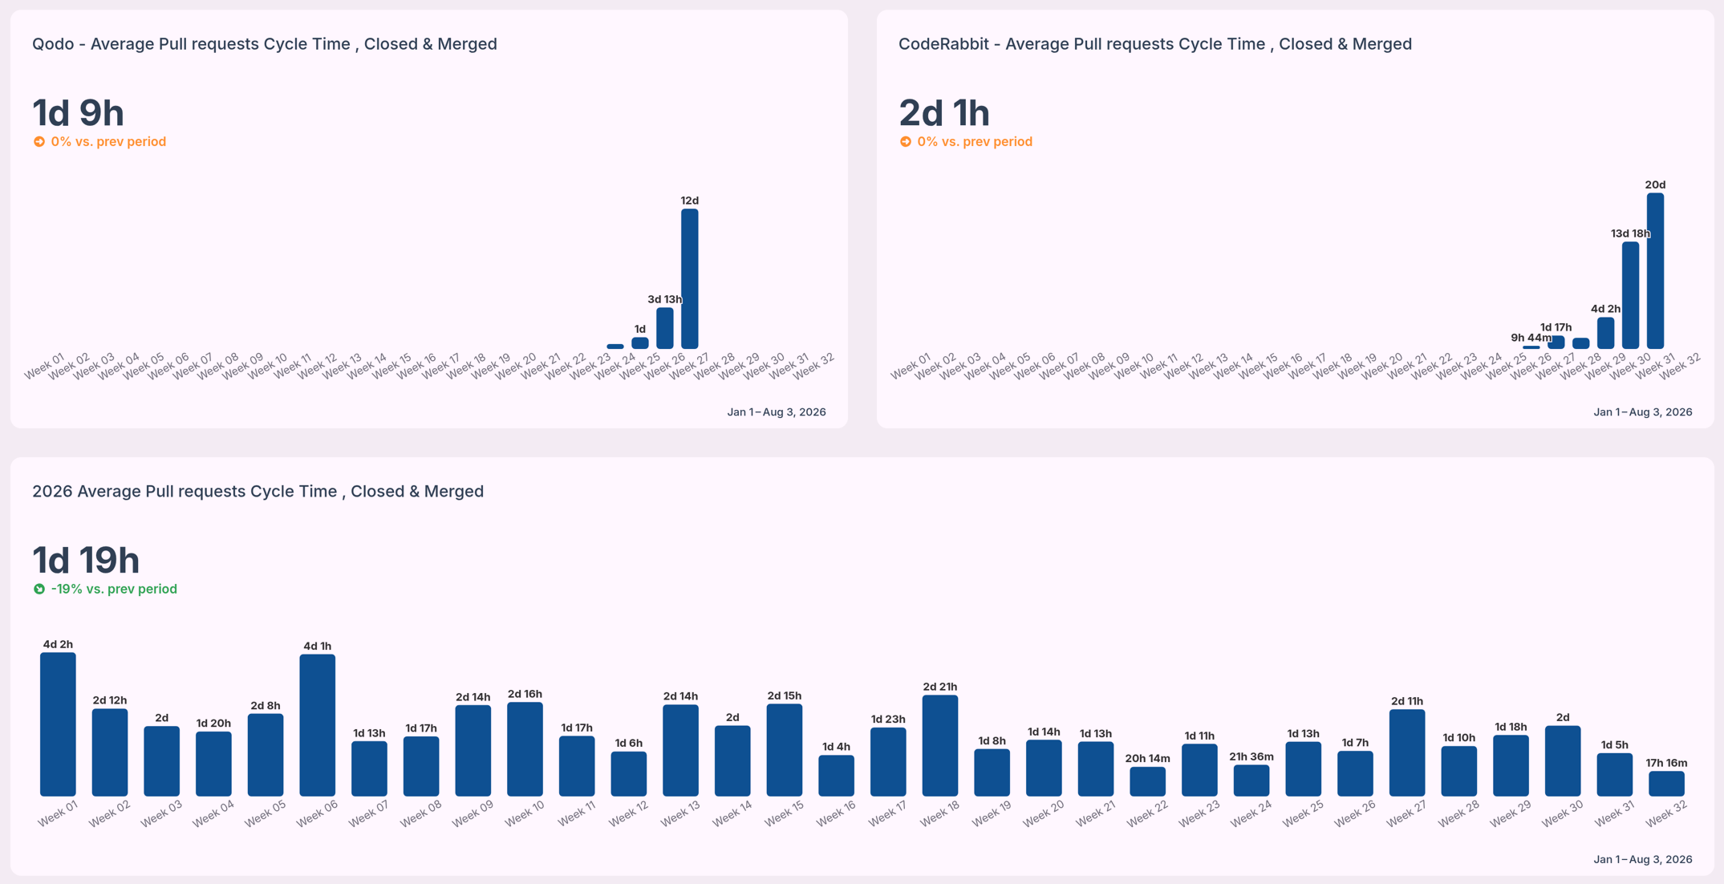Open the Qodo Average Pull requests Cycle Time title
1724x884 pixels.
tap(265, 44)
